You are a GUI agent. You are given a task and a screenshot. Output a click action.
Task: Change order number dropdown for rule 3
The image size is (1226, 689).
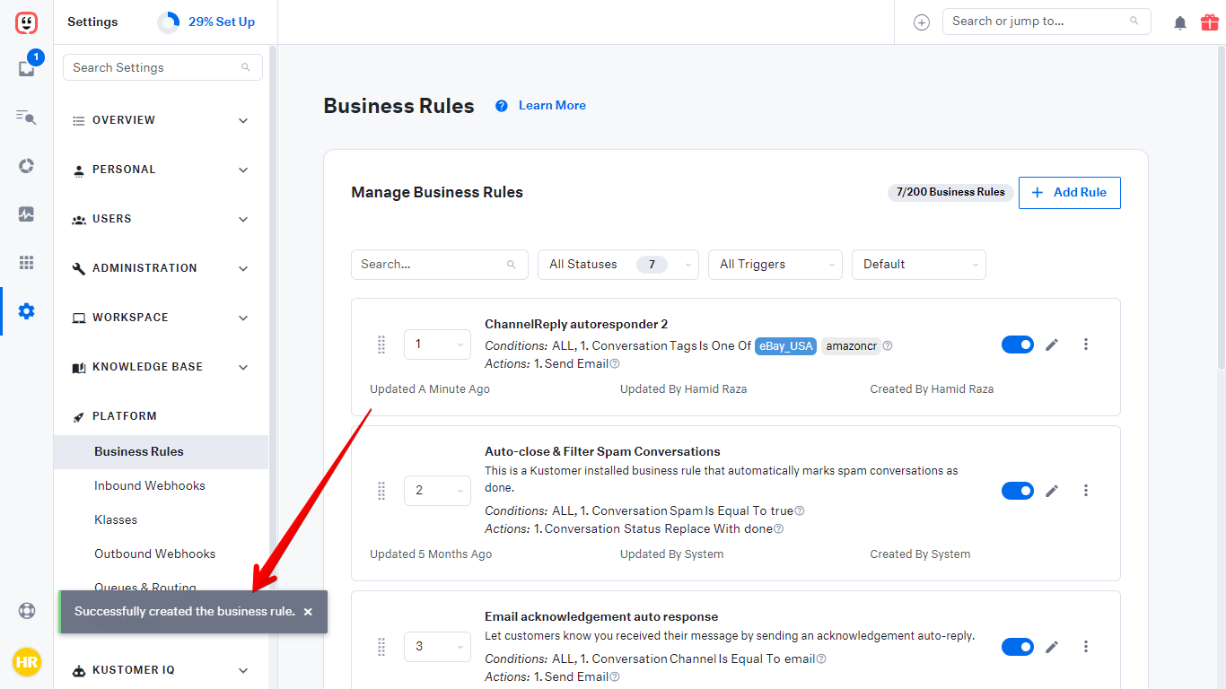tap(437, 647)
